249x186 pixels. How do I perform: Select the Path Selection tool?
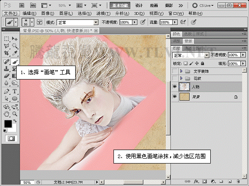(6, 98)
